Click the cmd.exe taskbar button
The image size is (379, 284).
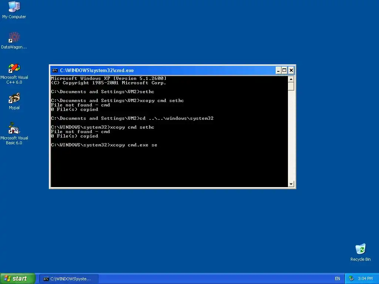[x=69, y=279]
